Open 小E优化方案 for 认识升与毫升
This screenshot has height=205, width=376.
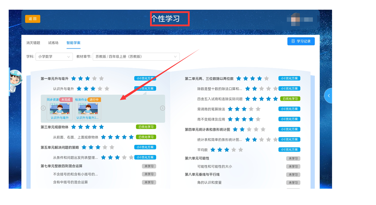tap(145, 89)
